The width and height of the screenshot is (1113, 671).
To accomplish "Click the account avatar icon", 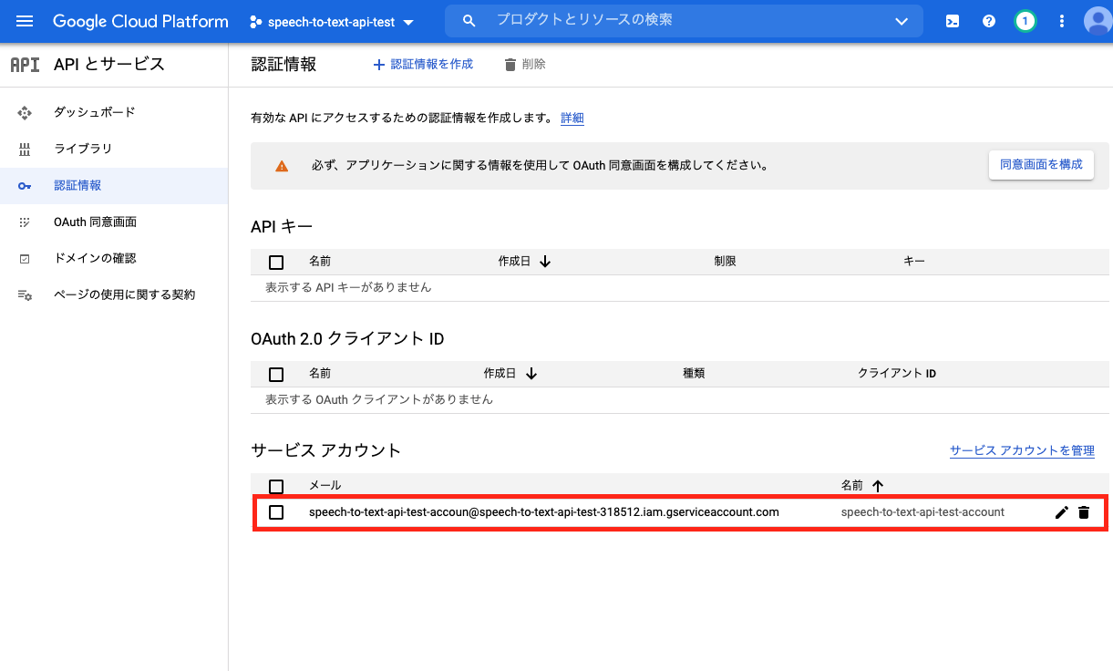I will click(x=1097, y=21).
